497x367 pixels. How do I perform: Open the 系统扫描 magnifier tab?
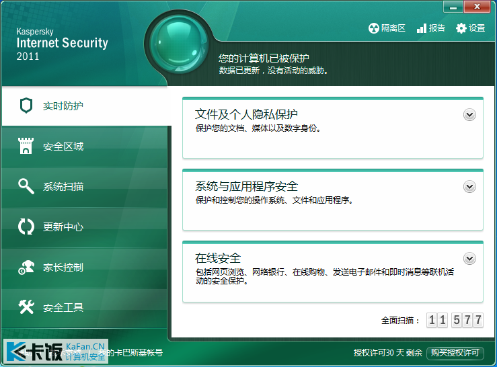tap(84, 187)
